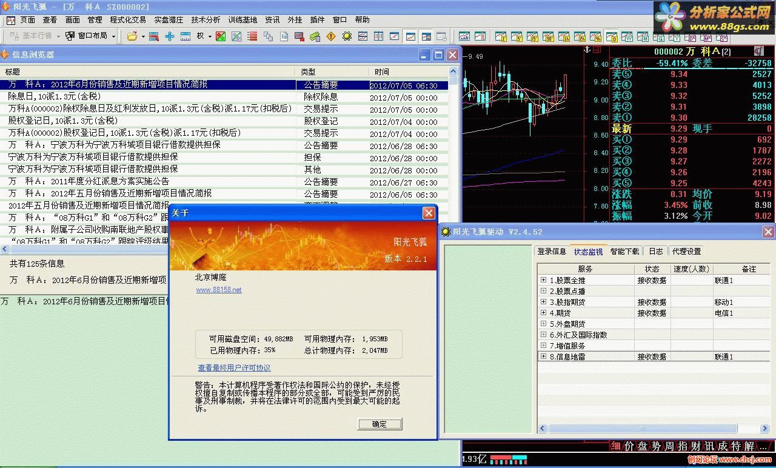The width and height of the screenshot is (776, 468).
Task: Sort info list by 类型 column header
Action: click(x=332, y=72)
